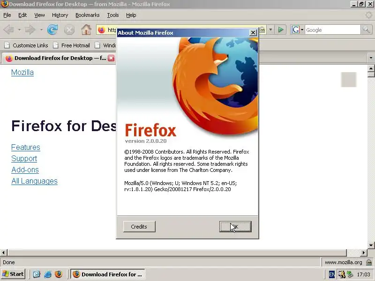Screen dimensions: 375x281
Task: Close the Download Firefox tab
Action: [111, 58]
